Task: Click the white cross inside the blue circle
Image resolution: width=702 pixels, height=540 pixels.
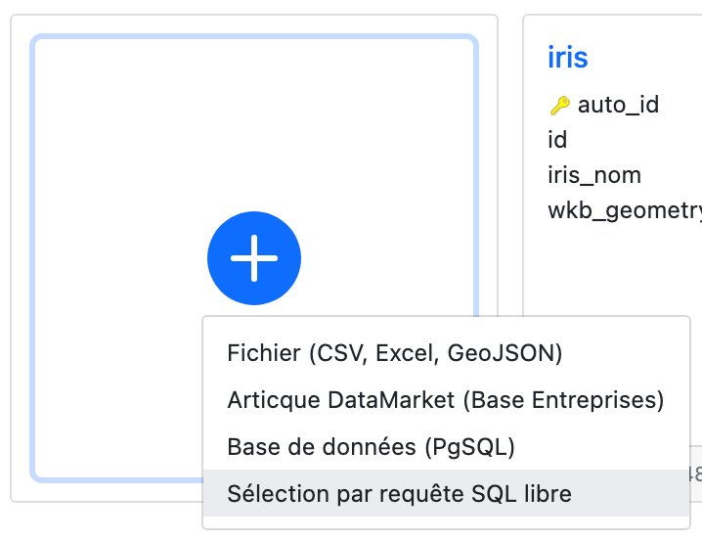Action: point(254,257)
